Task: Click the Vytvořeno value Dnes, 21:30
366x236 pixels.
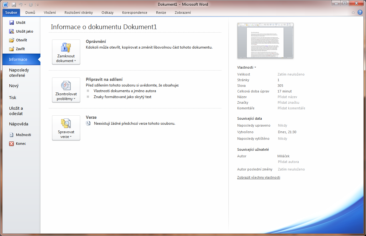Action: pyautogui.click(x=287, y=132)
